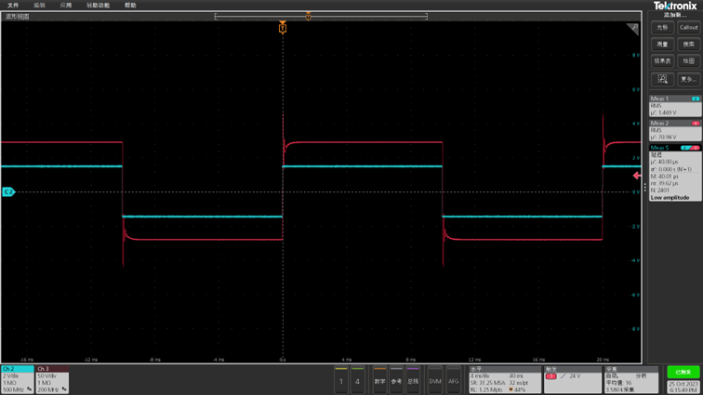The height and width of the screenshot is (395, 703).
Task: Click the 光标 (Cursors) button
Action: [x=662, y=28]
